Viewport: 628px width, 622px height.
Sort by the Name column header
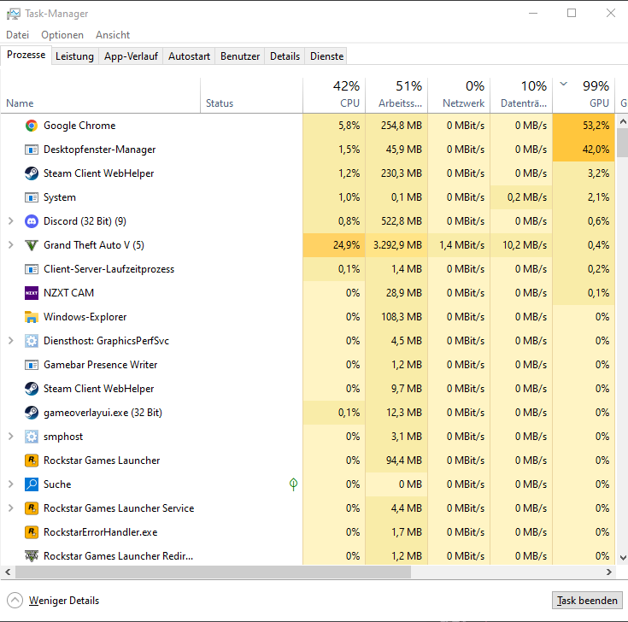pyautogui.click(x=100, y=96)
